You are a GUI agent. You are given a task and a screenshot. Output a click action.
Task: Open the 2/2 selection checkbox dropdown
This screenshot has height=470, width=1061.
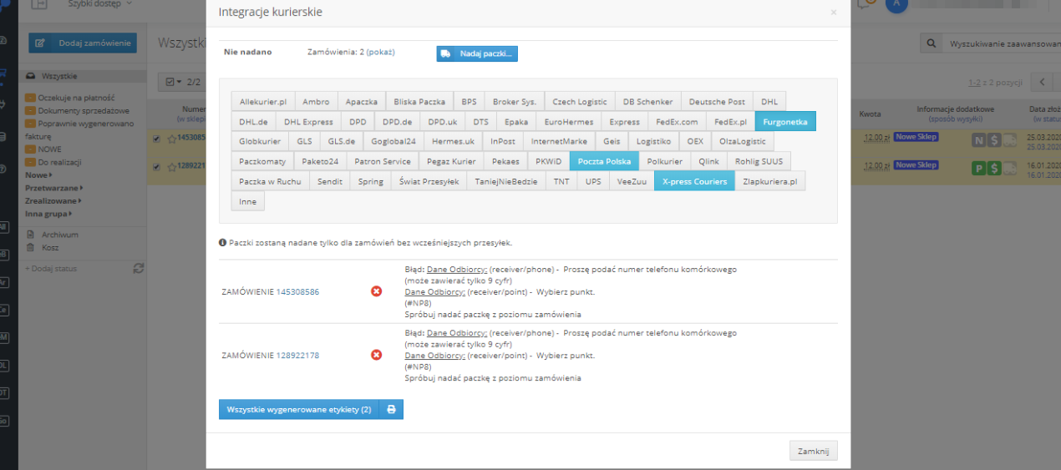(183, 82)
